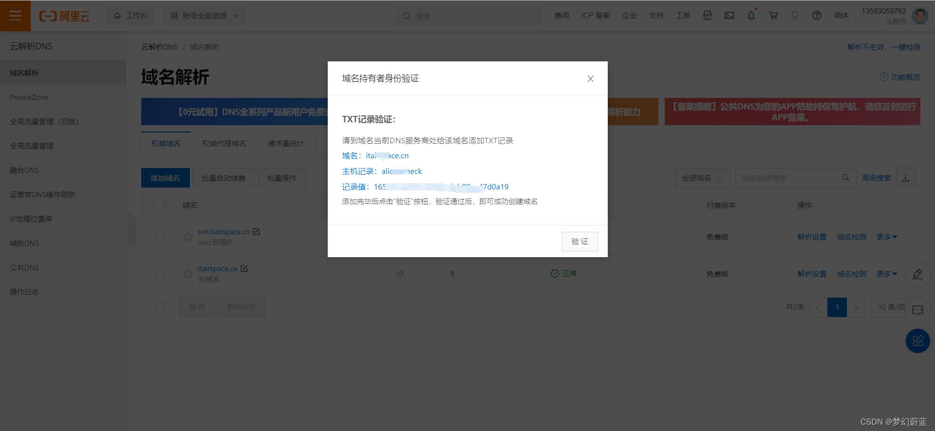
Task: Open 功能概览 help link
Action: [900, 77]
